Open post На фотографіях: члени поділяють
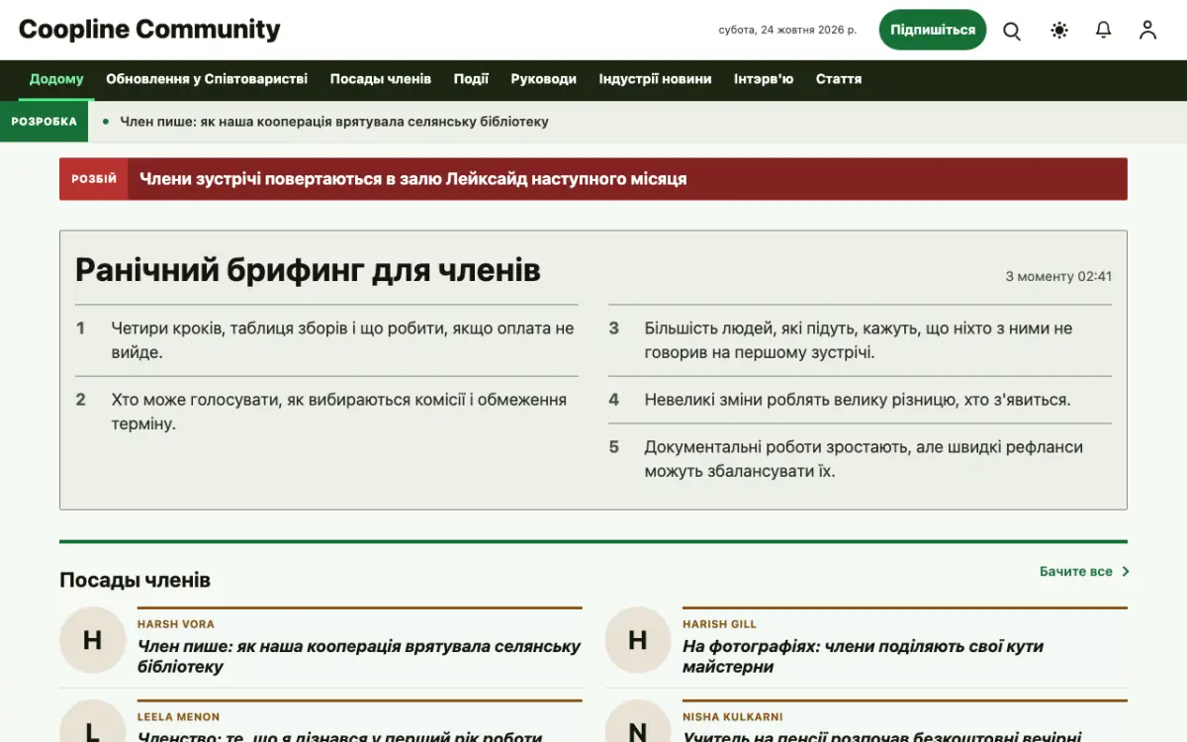The width and height of the screenshot is (1187, 742). pos(863,656)
